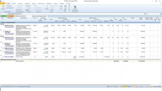Viewport: 162px width, 91px height.
Task: Launch the Гранд Калькулятор program
Action: click(x=75, y=8)
